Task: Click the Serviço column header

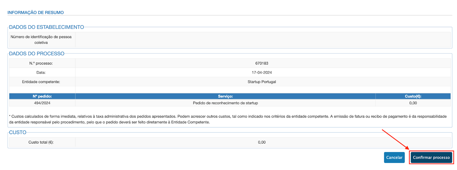Action: pos(225,96)
